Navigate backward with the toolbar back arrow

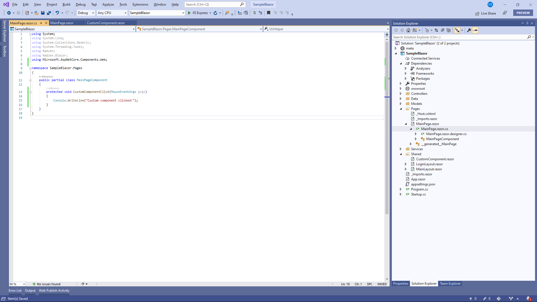pos(9,13)
